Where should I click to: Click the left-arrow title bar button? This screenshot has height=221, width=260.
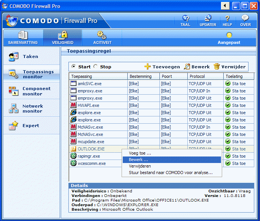tap(225, 6)
